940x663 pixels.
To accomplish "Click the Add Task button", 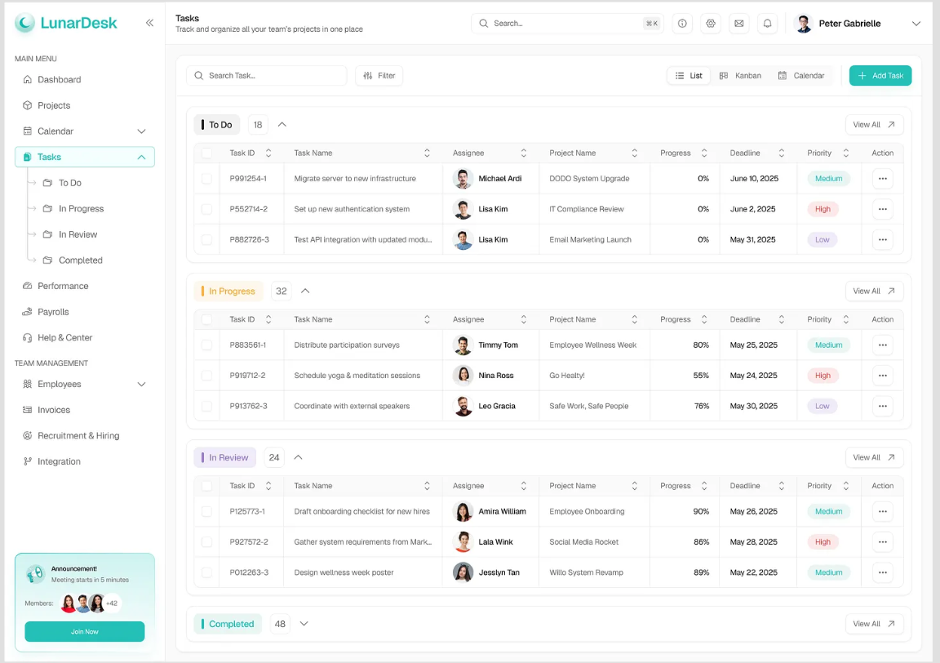I will pyautogui.click(x=880, y=76).
